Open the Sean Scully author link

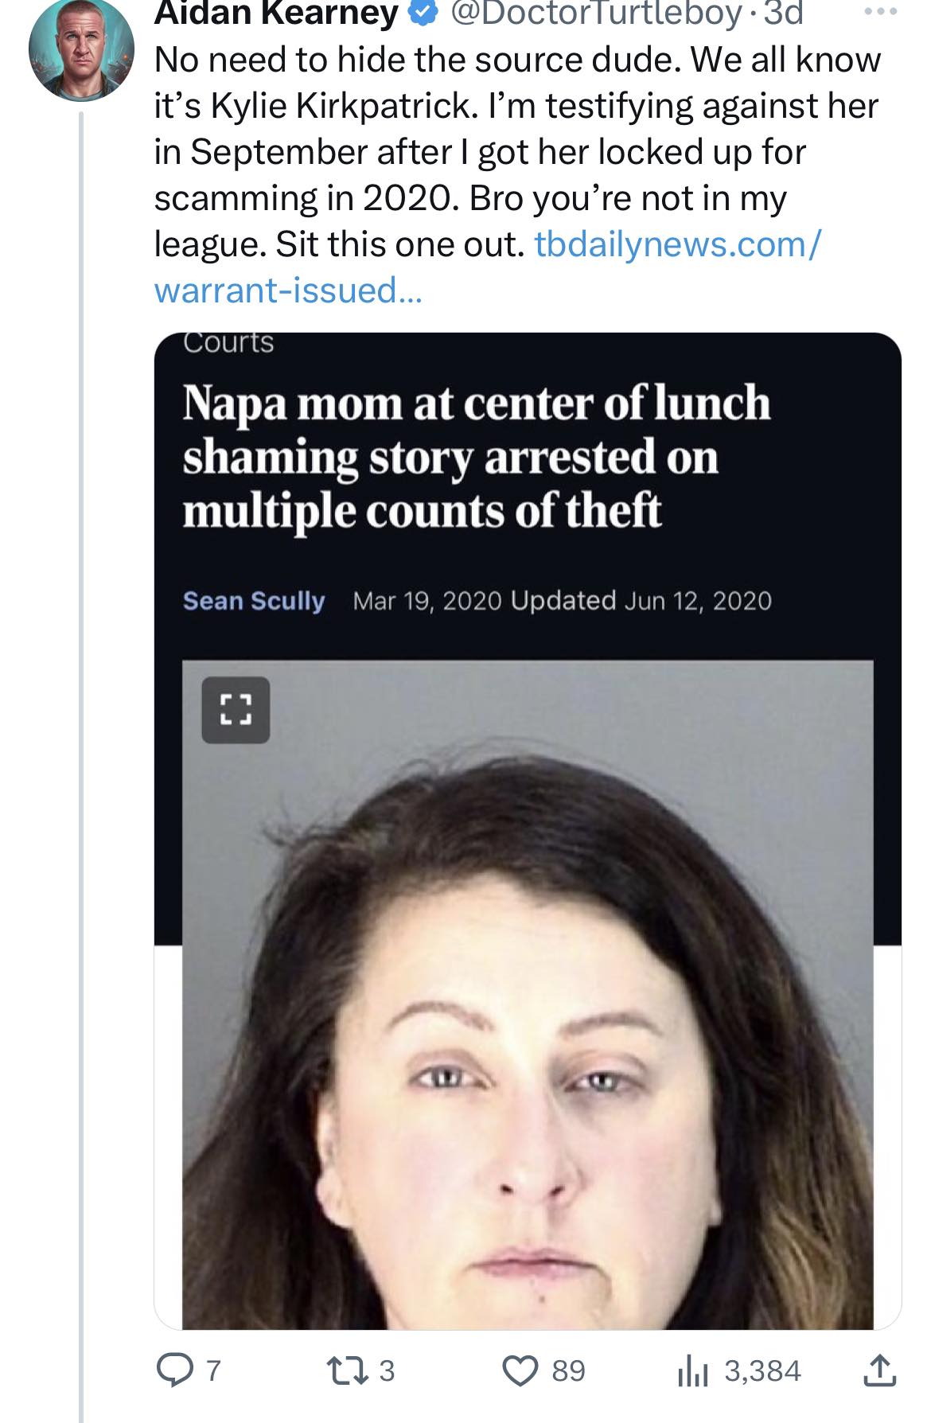pyautogui.click(x=254, y=601)
